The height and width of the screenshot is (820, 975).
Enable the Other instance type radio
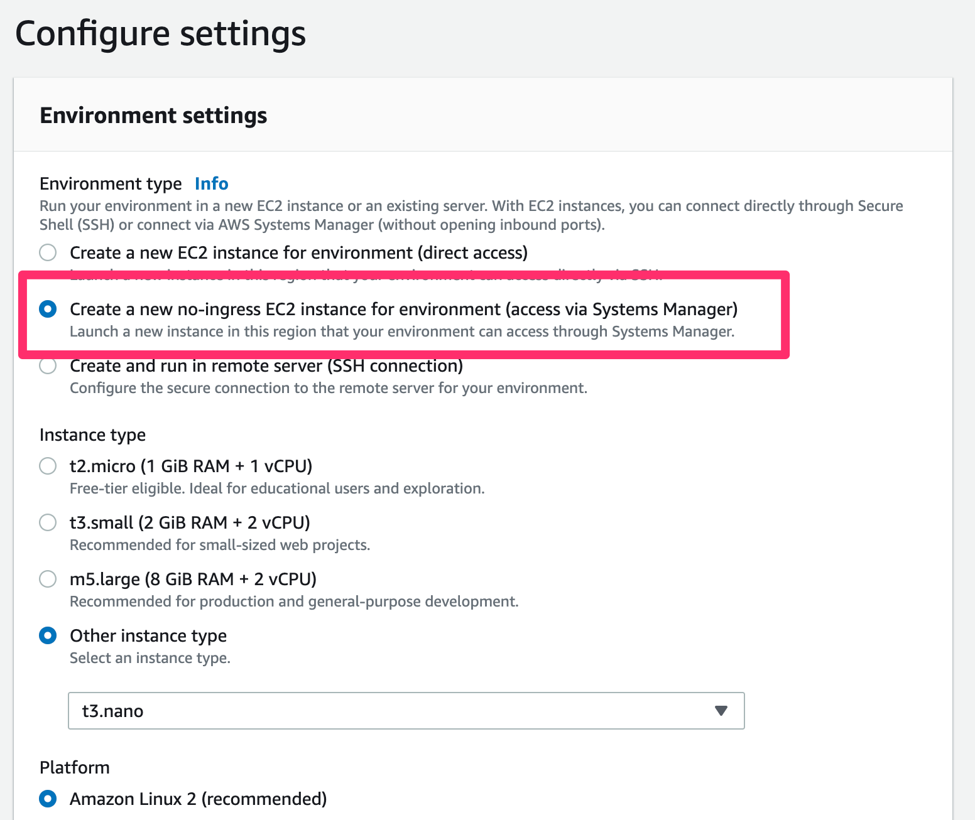pyautogui.click(x=48, y=635)
